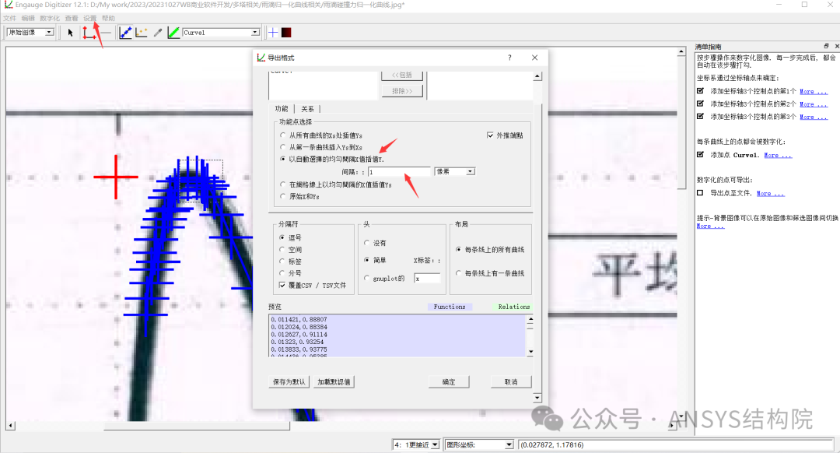840x453 pixels.
Task: Click the 导出点至文件 checklist box
Action: pos(700,193)
